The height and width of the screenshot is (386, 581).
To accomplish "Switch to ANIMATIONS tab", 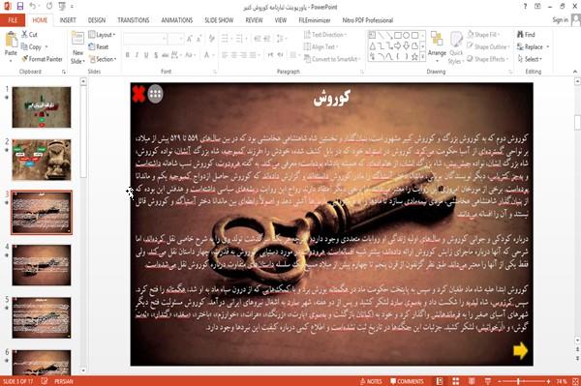I will (177, 20).
